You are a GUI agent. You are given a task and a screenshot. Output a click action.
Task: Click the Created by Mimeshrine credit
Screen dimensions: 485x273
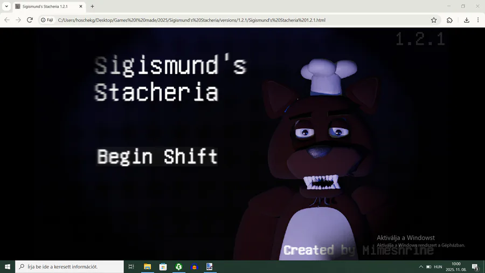359,250
